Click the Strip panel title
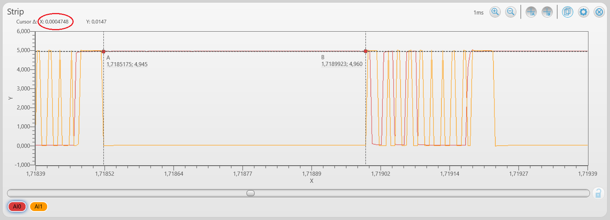This screenshot has height=220, width=610. coord(16,12)
